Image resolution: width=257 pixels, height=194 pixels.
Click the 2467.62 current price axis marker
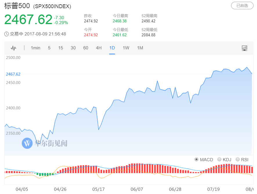[x=13, y=74]
